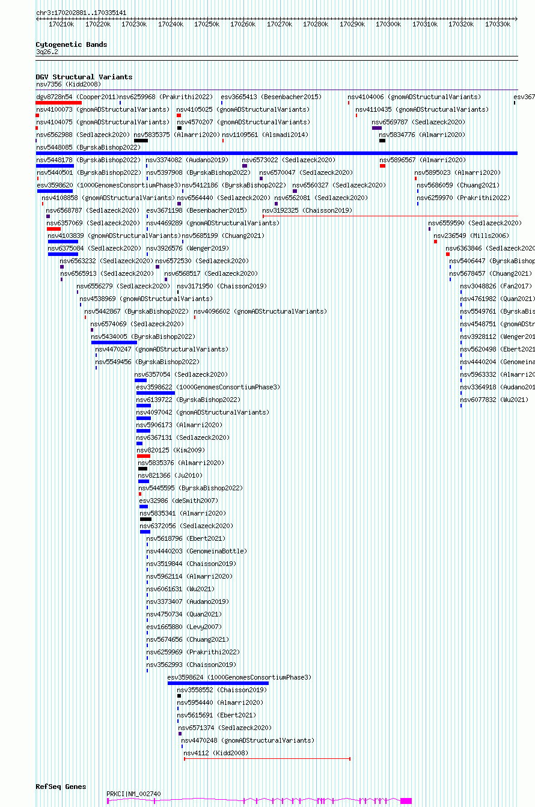Click the long blue bar of nsv5448085

[x=277, y=153]
